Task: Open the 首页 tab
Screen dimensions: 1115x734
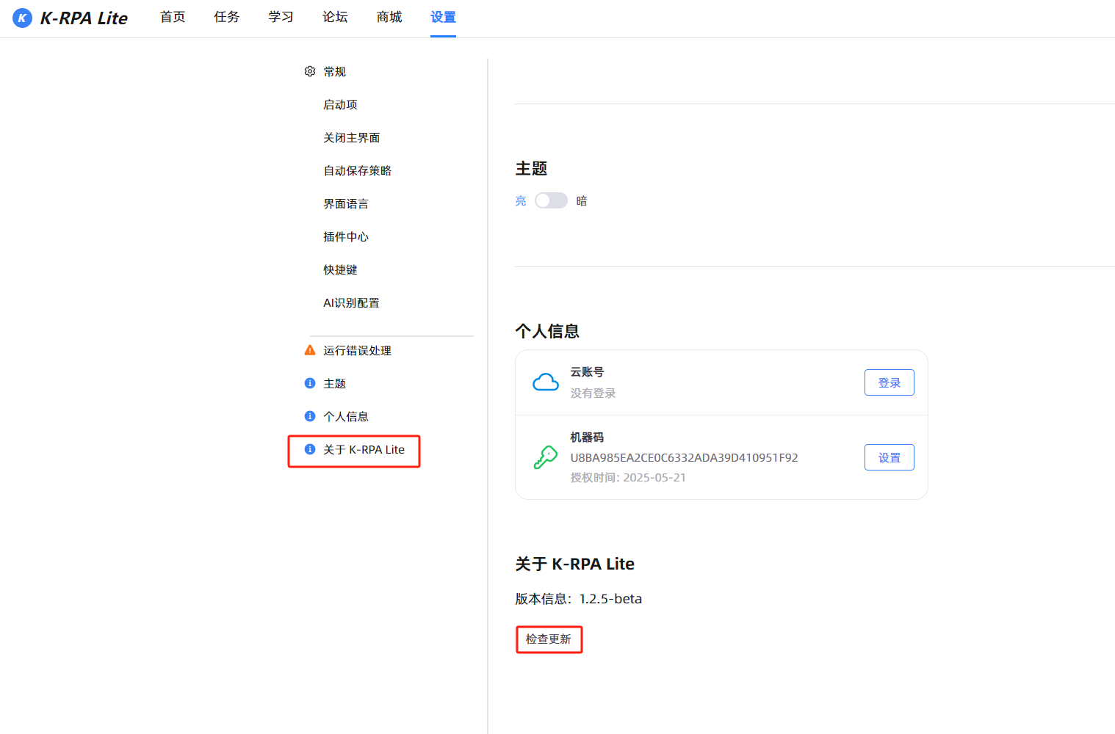Action: point(173,17)
